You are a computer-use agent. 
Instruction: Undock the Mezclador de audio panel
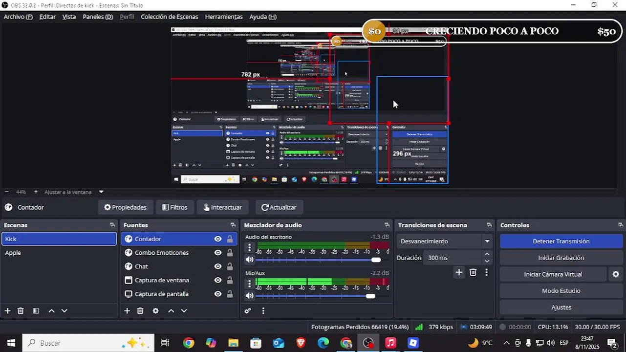coord(387,225)
